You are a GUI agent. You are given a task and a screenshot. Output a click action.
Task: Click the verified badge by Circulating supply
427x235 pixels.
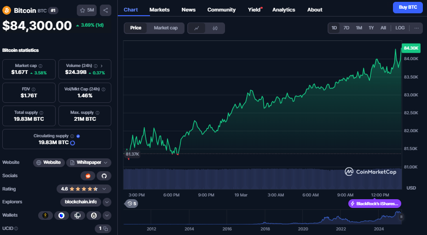[78, 136]
